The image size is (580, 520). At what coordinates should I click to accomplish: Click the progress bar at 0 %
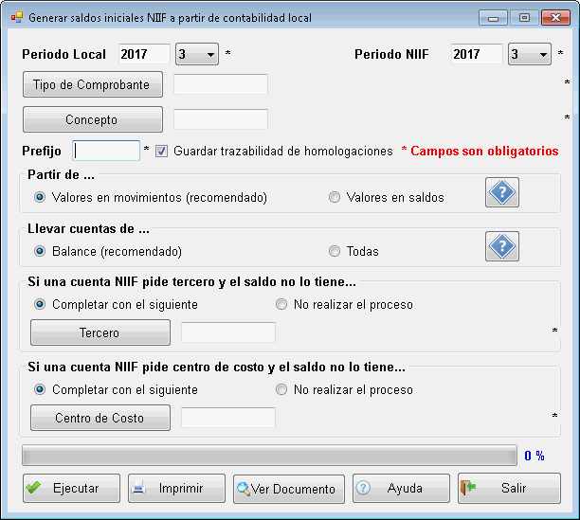pyautogui.click(x=268, y=456)
